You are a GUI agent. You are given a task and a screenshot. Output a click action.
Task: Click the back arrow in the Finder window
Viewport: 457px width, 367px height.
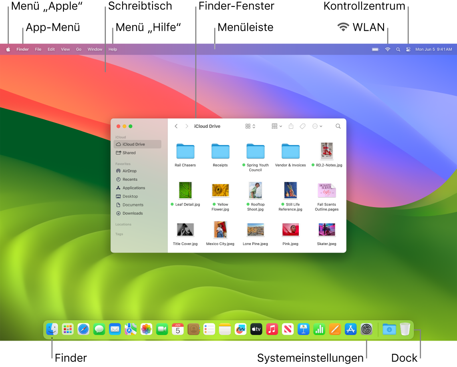click(x=176, y=126)
